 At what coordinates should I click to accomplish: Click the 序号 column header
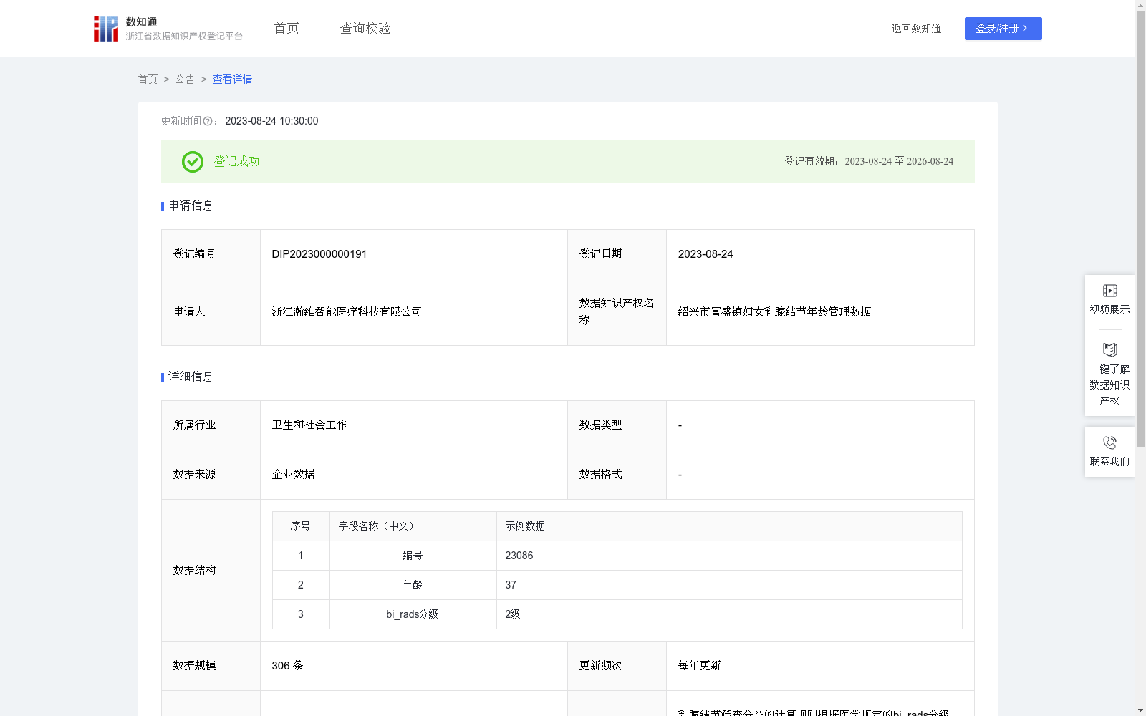[x=301, y=526]
